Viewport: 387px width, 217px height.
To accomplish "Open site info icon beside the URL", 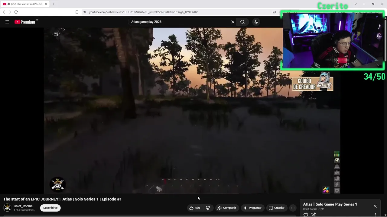I will [x=85, y=12].
